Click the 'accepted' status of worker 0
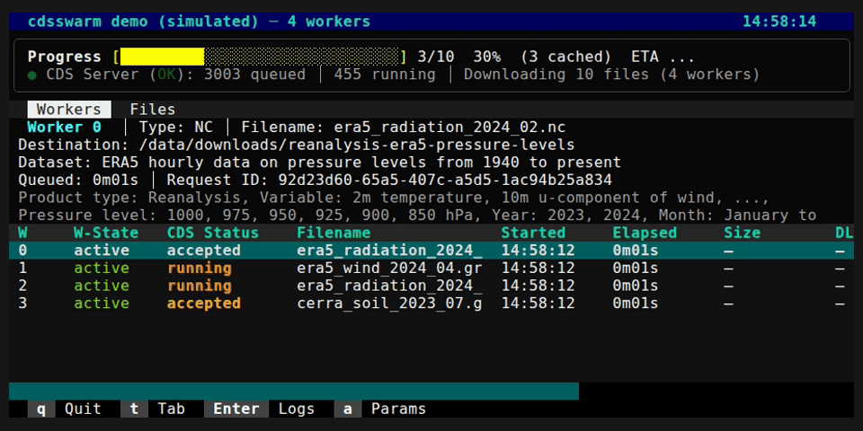Viewport: 863px width, 431px height. coord(204,251)
